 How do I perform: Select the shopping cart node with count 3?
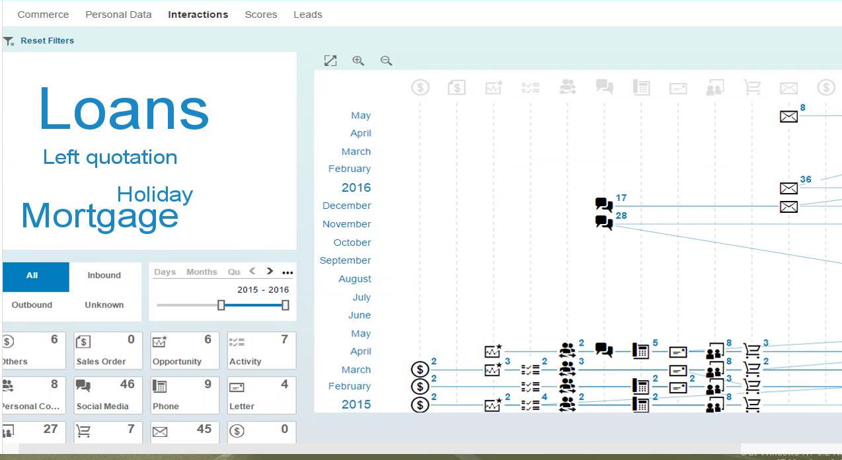751,350
